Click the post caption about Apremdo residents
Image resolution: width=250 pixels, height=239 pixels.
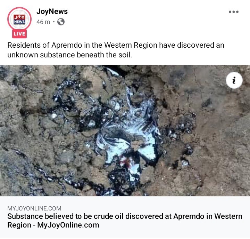pos(116,50)
